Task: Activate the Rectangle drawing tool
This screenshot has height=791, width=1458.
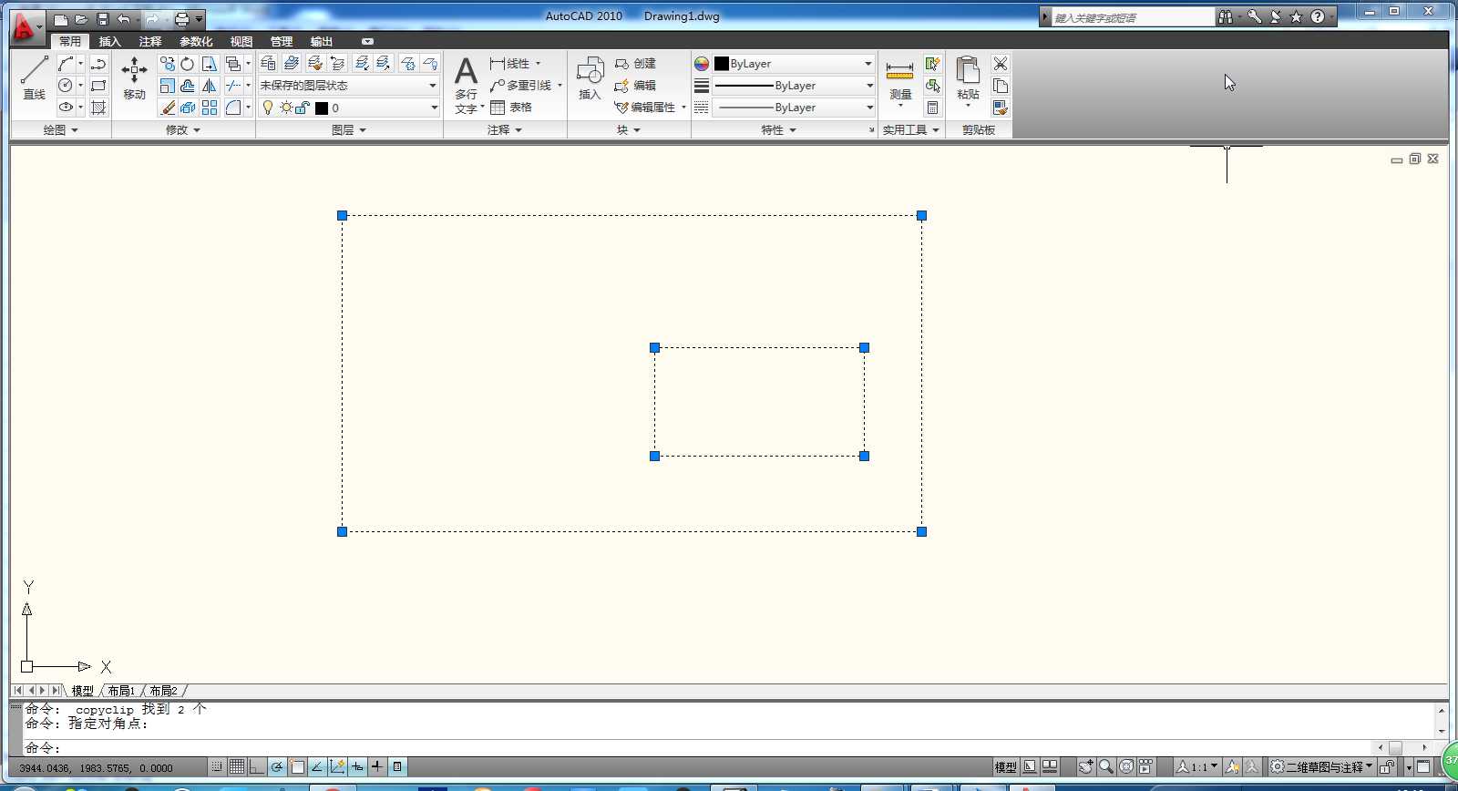Action: 98,86
